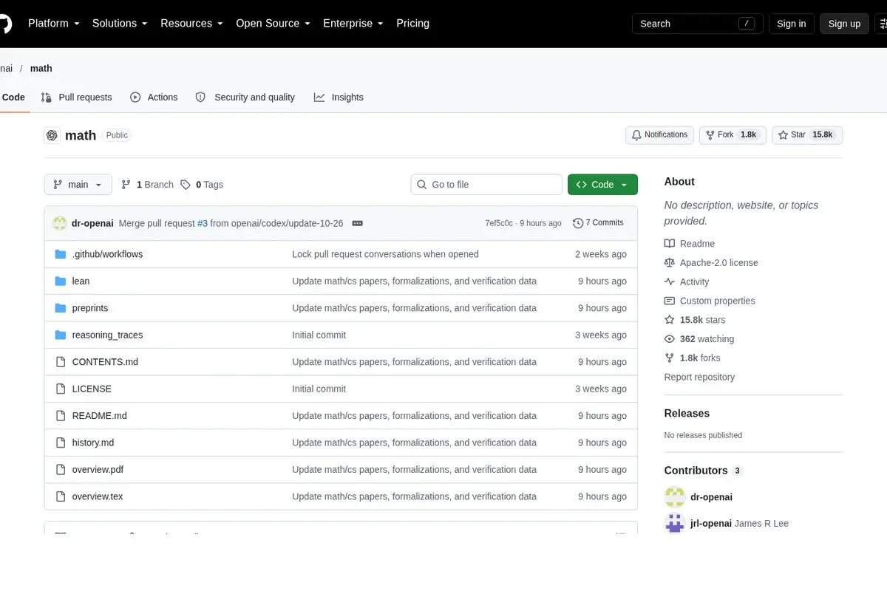Click the history.md file icon
The height and width of the screenshot is (591, 887).
pos(61,443)
